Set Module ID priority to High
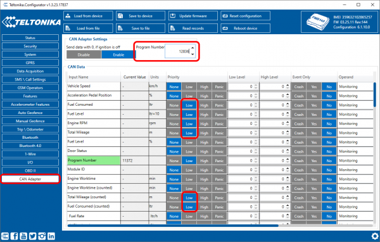 pyautogui.click(x=204, y=170)
